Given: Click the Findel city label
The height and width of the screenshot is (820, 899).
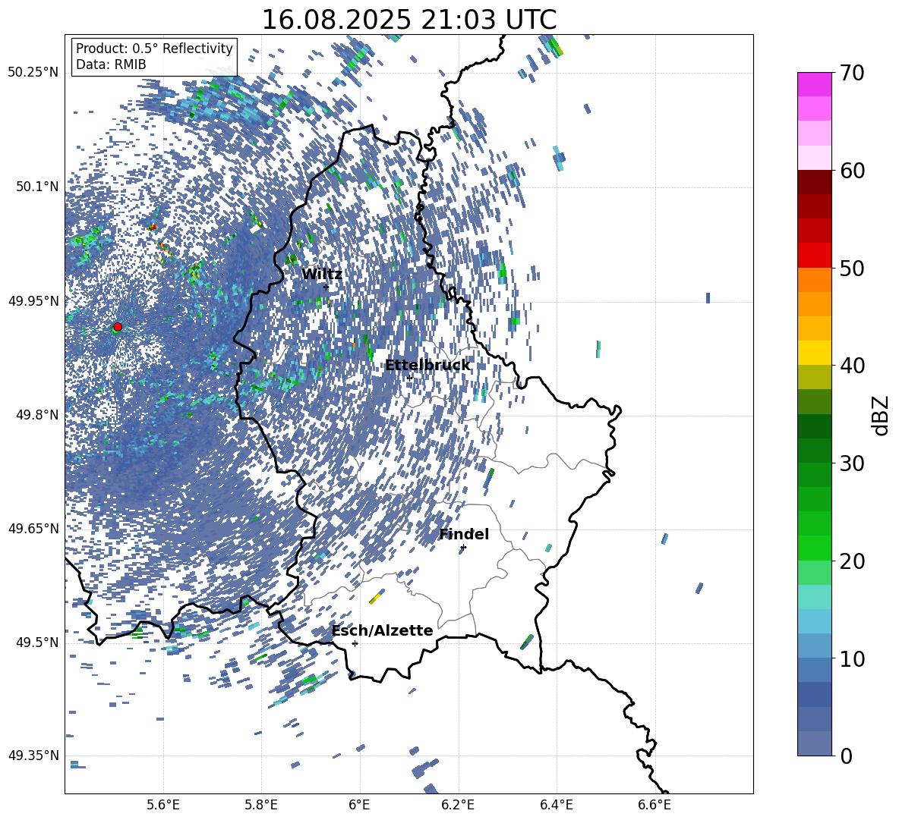Looking at the screenshot, I should click(464, 534).
